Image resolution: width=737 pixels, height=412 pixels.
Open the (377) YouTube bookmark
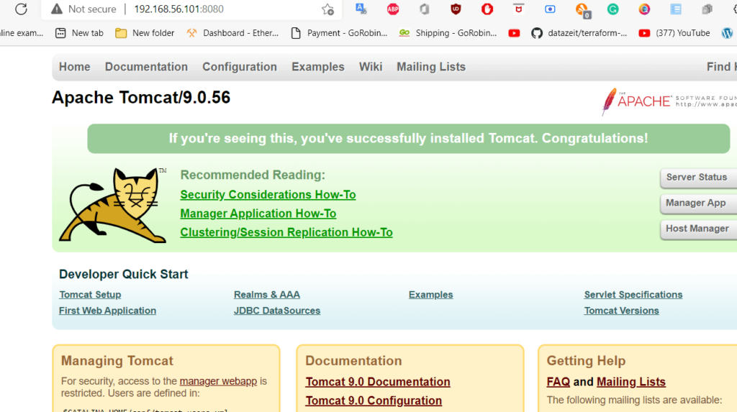(674, 33)
